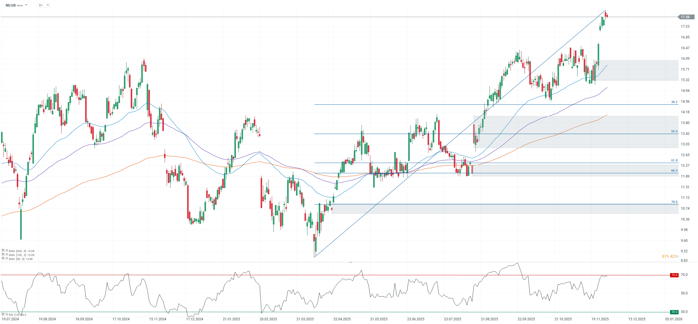Open settings icon for EMA 200 indicator
Image resolution: width=698 pixels, height=324 pixels.
point(3,251)
